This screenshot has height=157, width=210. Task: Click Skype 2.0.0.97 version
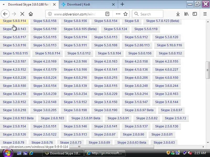click(x=105, y=134)
